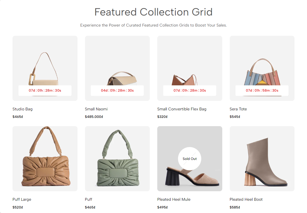Open the Small Convertible Flex Bag image
Screen dimensions: 307x213
(190, 68)
